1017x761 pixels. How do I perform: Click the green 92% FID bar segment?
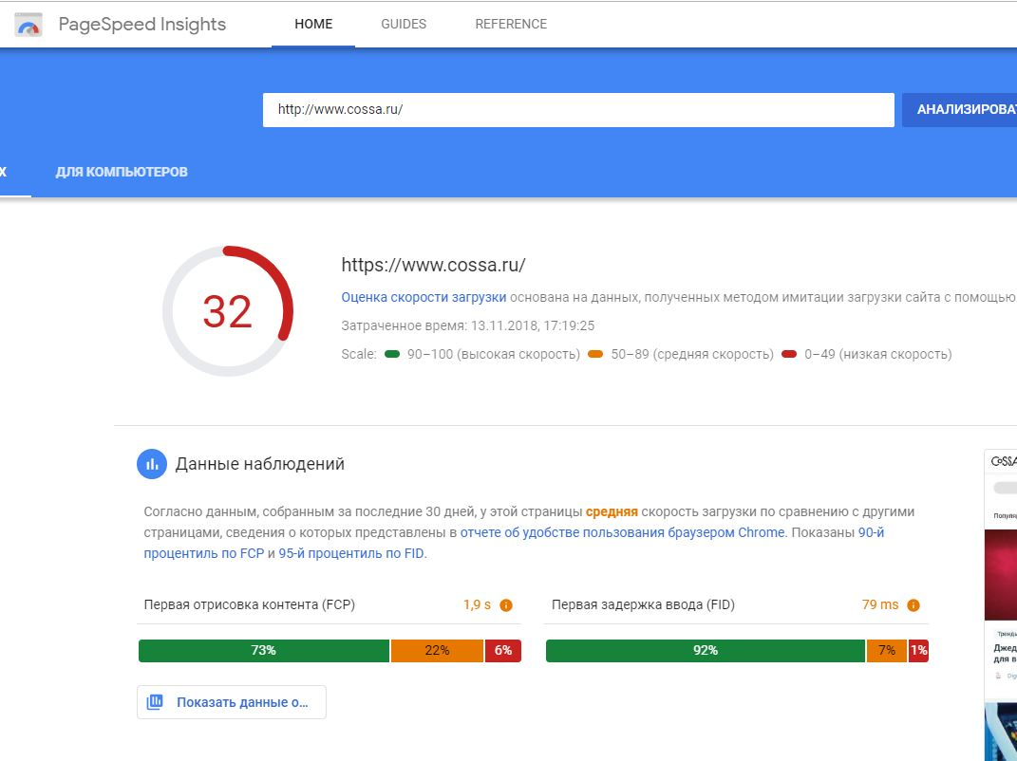(706, 651)
